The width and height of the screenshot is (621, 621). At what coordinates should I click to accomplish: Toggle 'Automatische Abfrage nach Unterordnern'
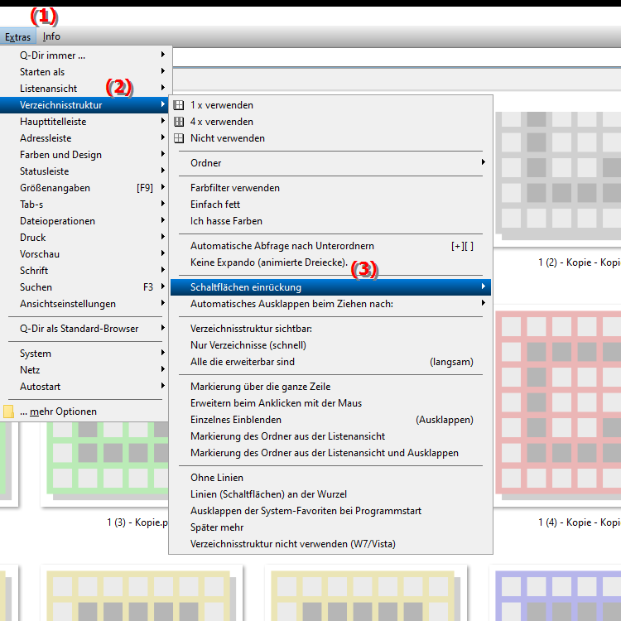(x=330, y=246)
